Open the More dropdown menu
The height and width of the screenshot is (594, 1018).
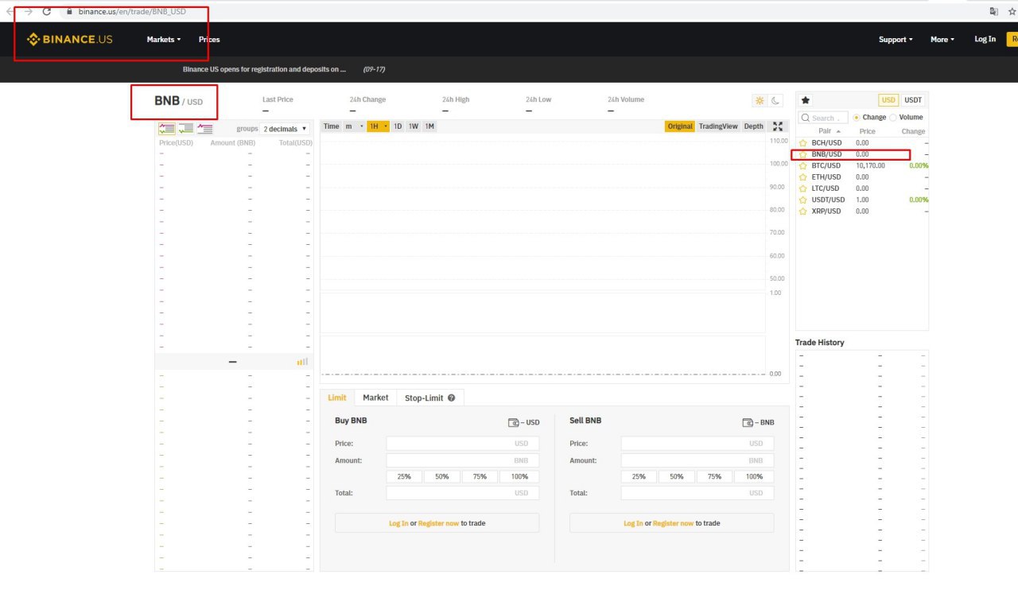(x=942, y=40)
